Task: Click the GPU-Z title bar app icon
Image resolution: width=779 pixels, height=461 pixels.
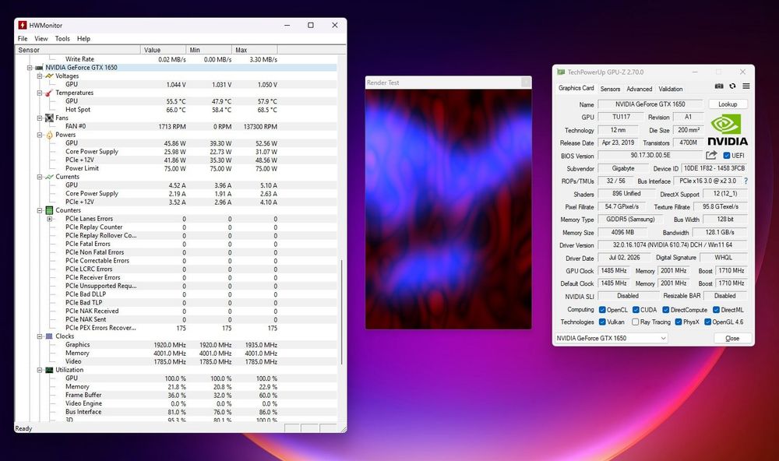Action: [561, 72]
